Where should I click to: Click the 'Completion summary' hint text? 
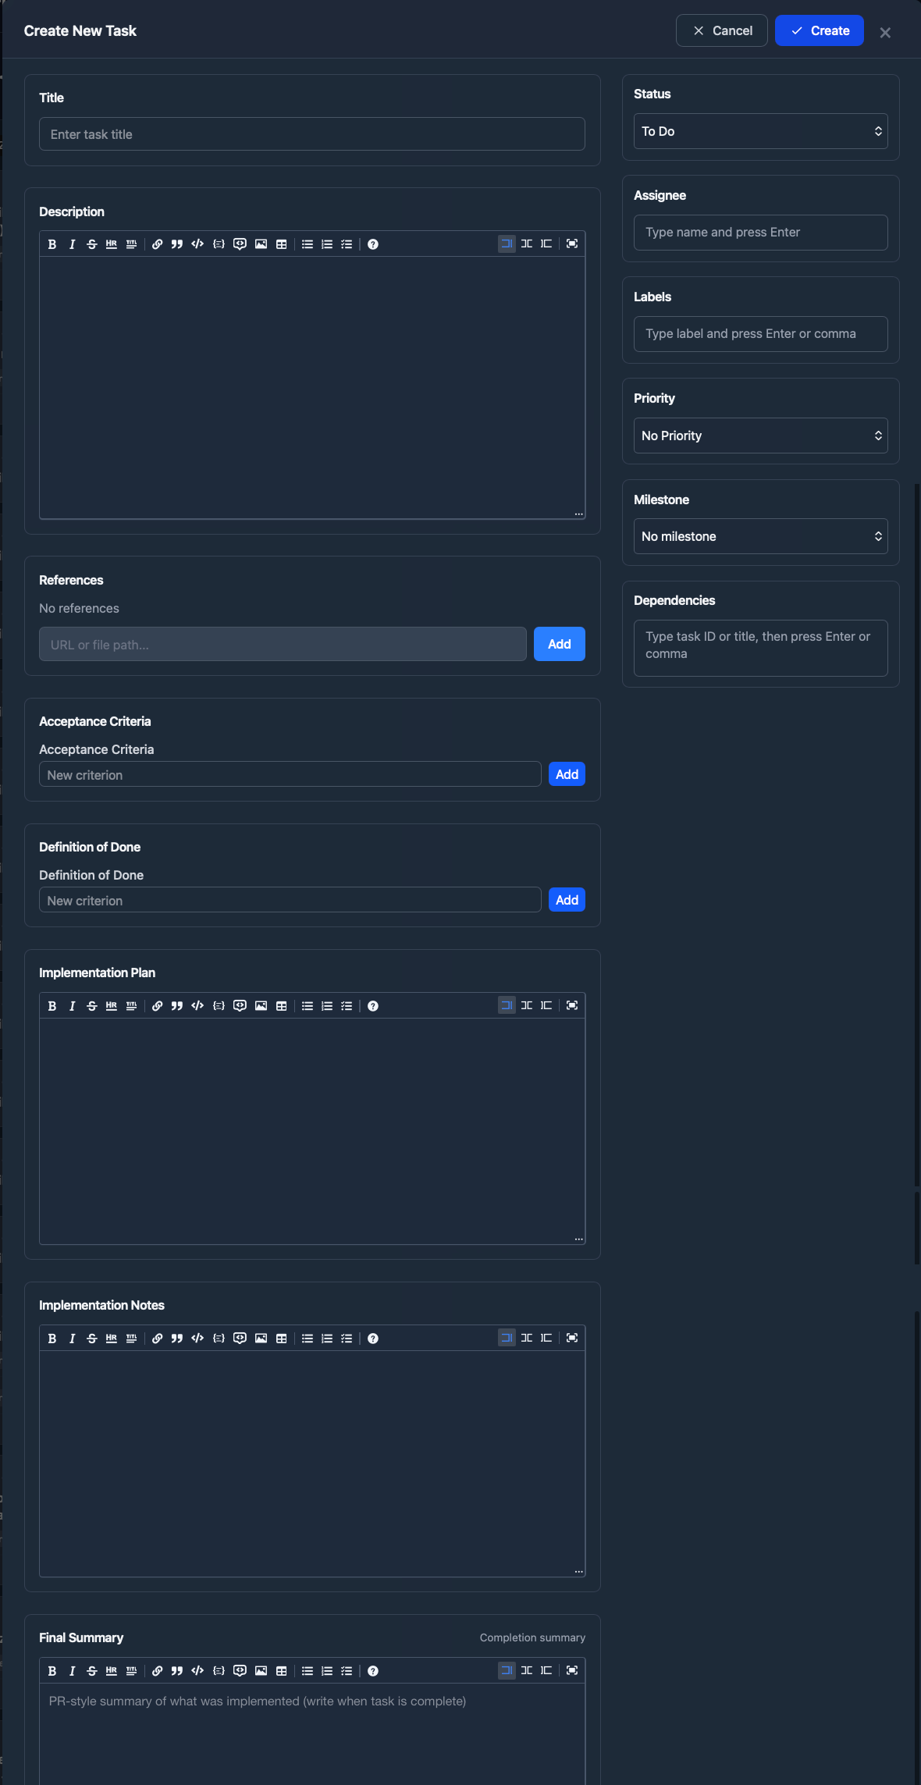click(x=532, y=1637)
